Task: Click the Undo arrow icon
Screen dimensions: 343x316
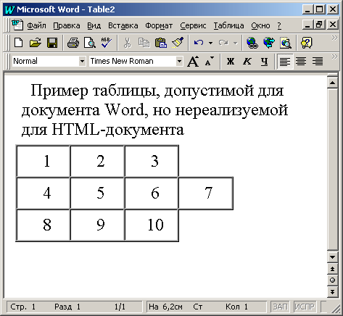Action: pyautogui.click(x=199, y=43)
